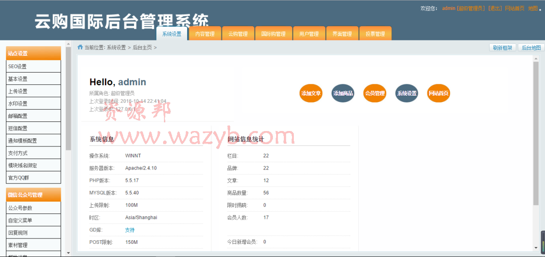This screenshot has width=545, height=257.
Task: Click the 会员人数 value 17
Action: [266, 218]
